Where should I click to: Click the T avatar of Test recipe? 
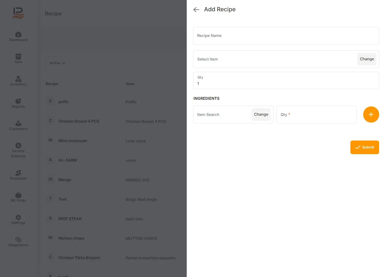pos(50,199)
